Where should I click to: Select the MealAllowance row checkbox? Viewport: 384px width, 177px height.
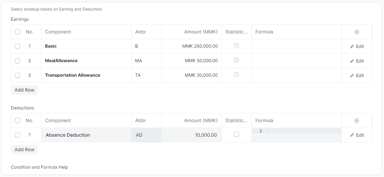pyautogui.click(x=17, y=61)
